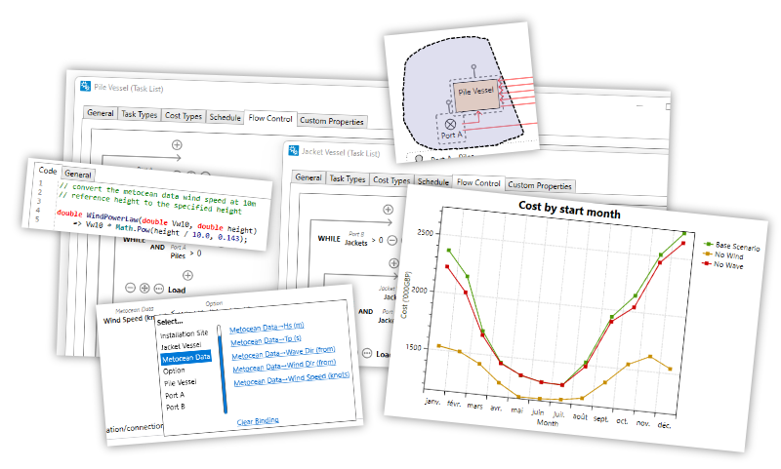Select the Pile Vessel block in diagram

coord(476,95)
